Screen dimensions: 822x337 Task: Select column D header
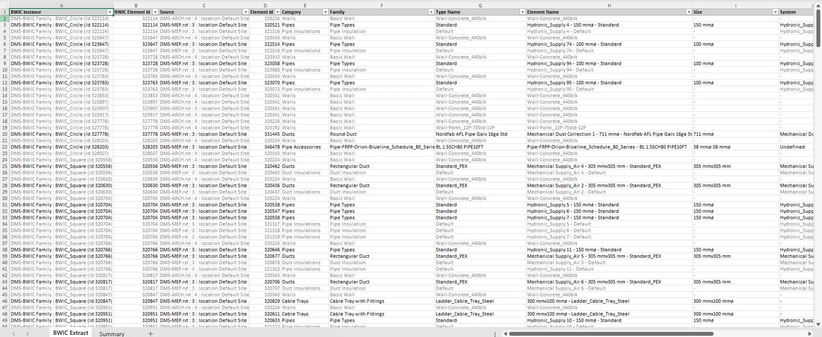(x=265, y=5)
